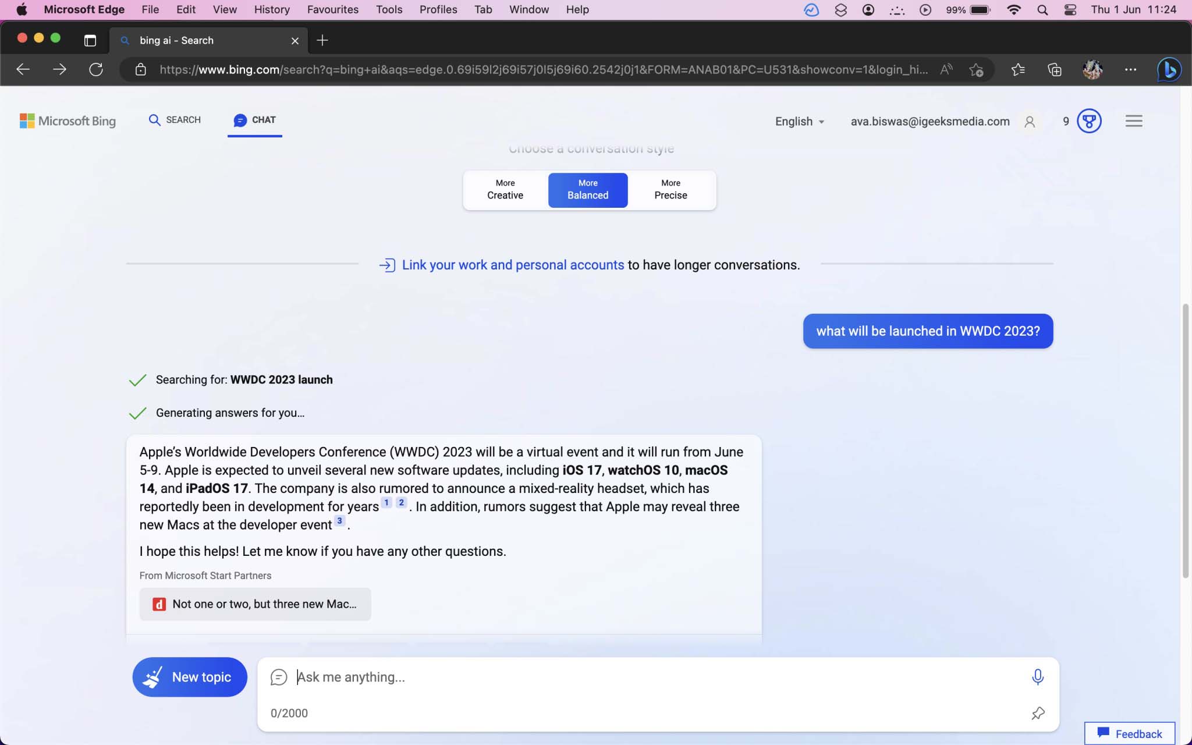
Task: Reload the page with refresh icon
Action: click(96, 70)
